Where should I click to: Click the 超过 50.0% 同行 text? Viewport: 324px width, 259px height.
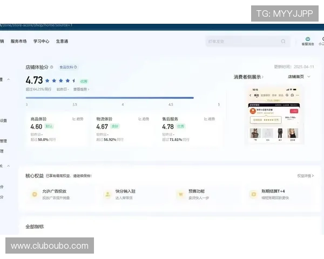43,140
